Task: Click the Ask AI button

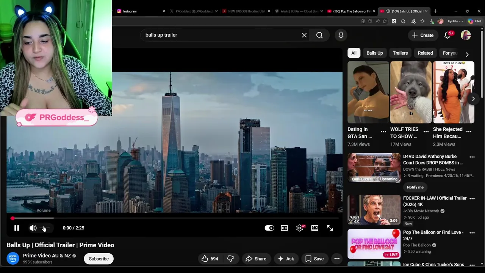Action: [x=286, y=259]
